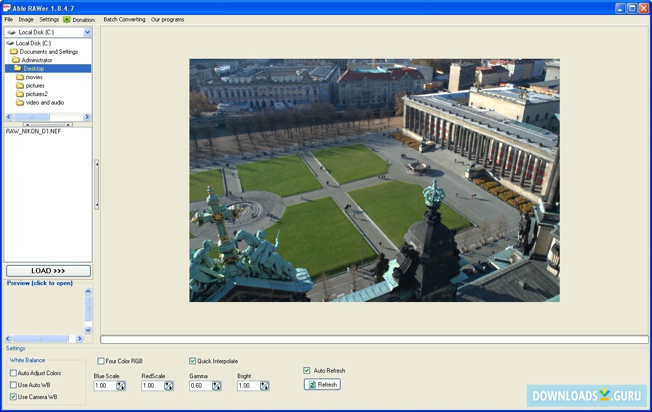Click the Bright spin button
The width and height of the screenshot is (652, 412).
click(265, 386)
